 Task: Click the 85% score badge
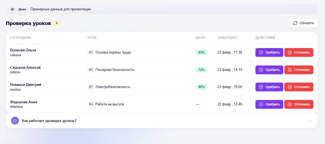201,52
